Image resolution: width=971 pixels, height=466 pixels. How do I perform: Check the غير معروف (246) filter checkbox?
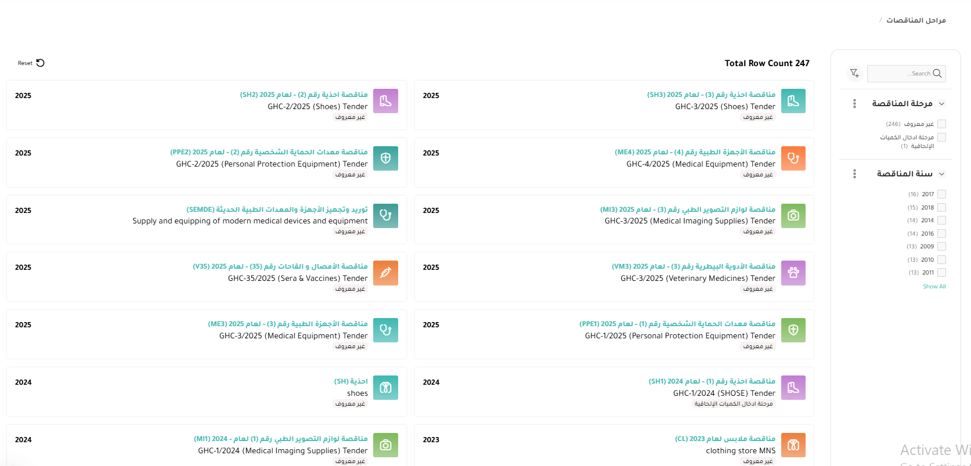click(x=941, y=124)
